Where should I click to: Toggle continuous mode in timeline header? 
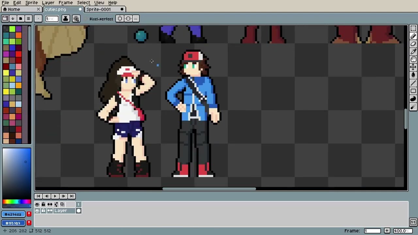[x=50, y=204]
